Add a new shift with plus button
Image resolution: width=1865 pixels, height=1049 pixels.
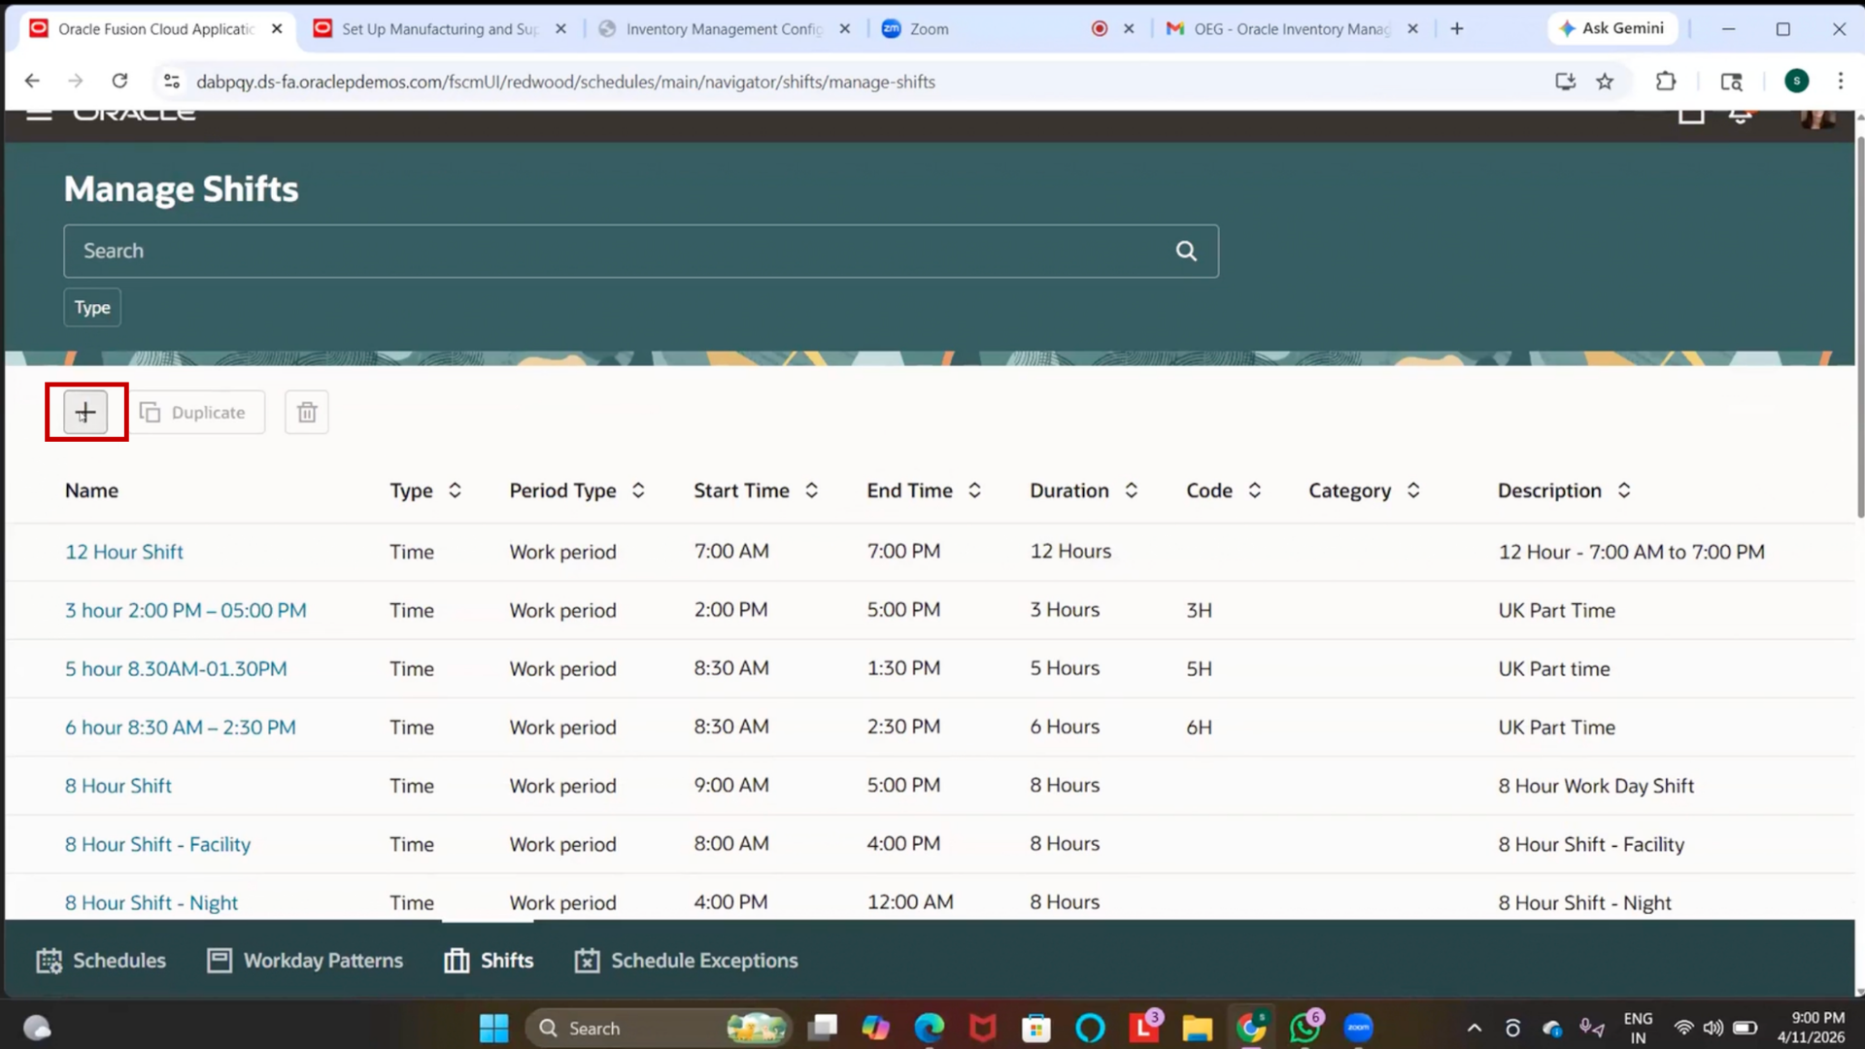pyautogui.click(x=85, y=412)
